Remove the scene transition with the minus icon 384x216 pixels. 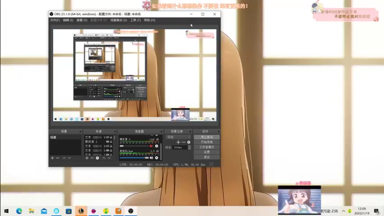click(183, 142)
